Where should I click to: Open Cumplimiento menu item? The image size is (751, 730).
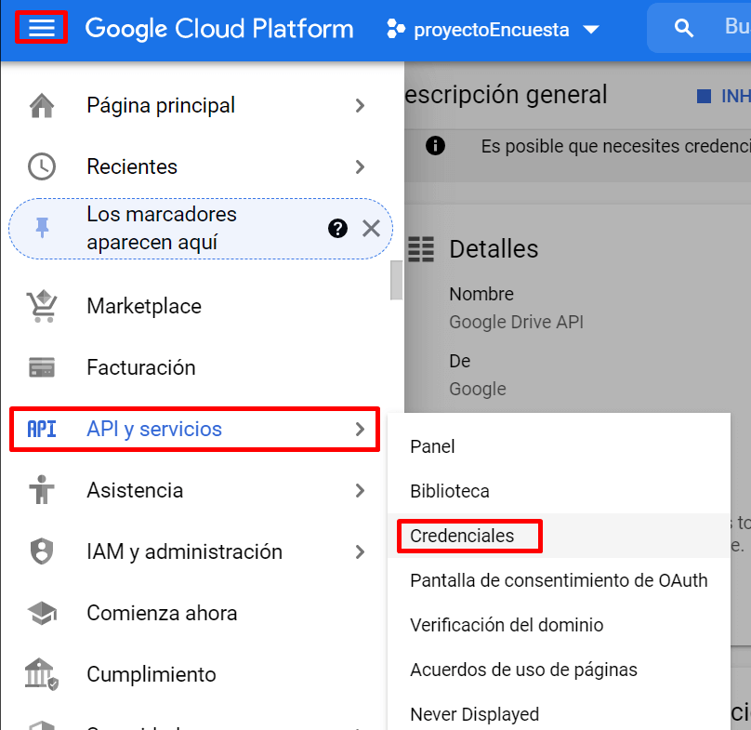click(196, 674)
